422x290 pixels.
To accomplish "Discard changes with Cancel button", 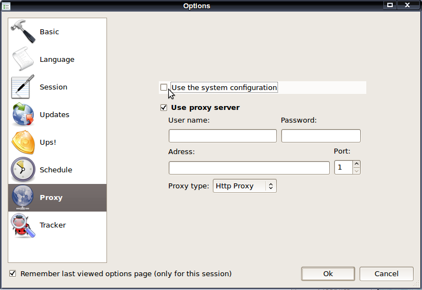I will point(387,274).
